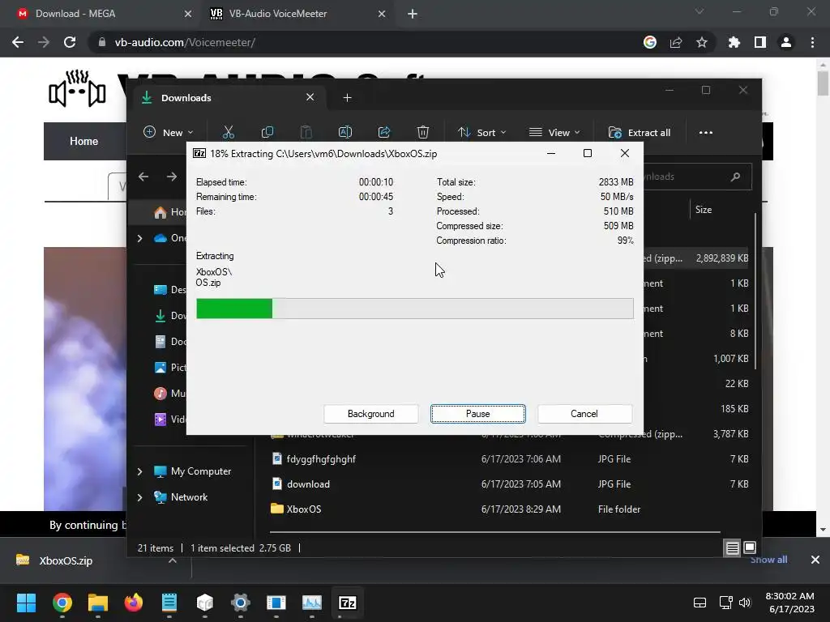The height and width of the screenshot is (622, 830).
Task: Bookmark this page with star icon
Action: tap(702, 42)
